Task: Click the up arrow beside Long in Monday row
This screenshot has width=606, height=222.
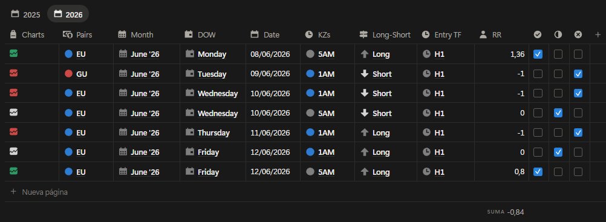Action: (364, 54)
